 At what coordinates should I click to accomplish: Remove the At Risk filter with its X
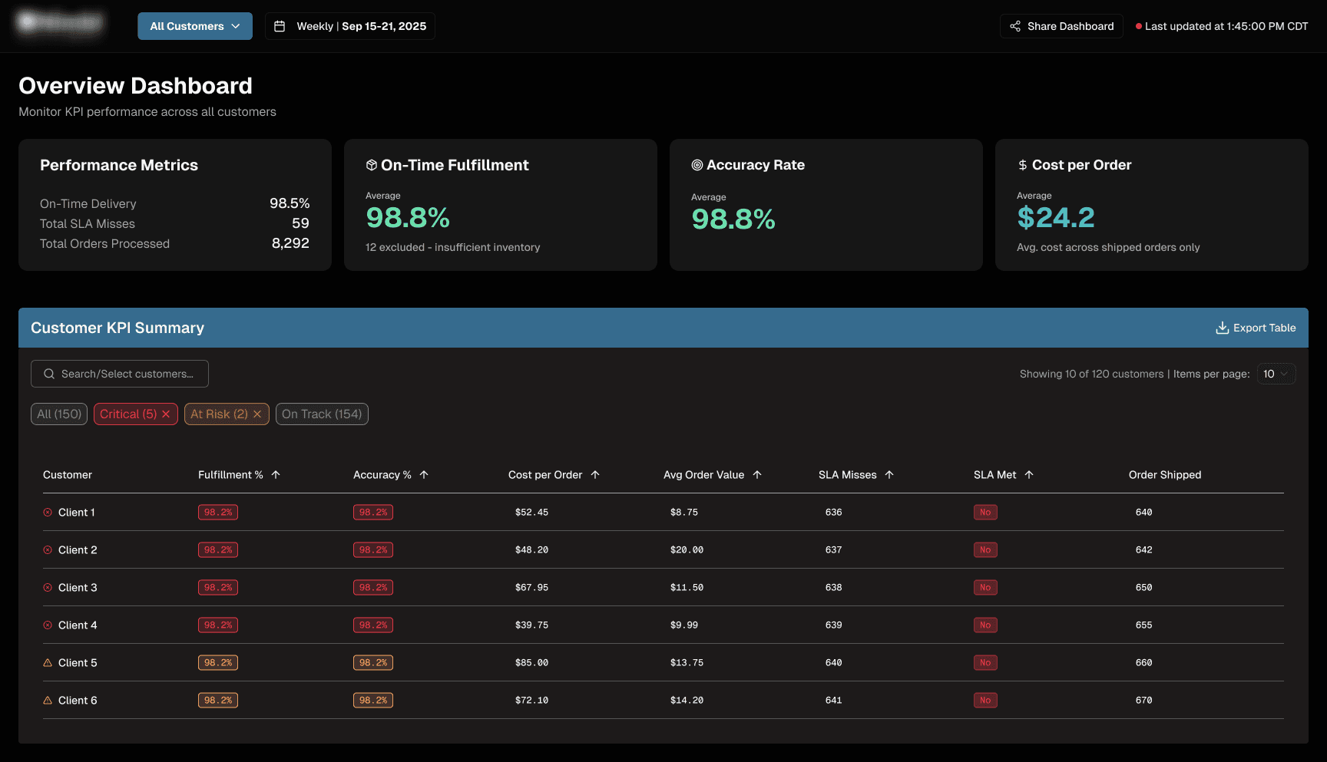(257, 414)
